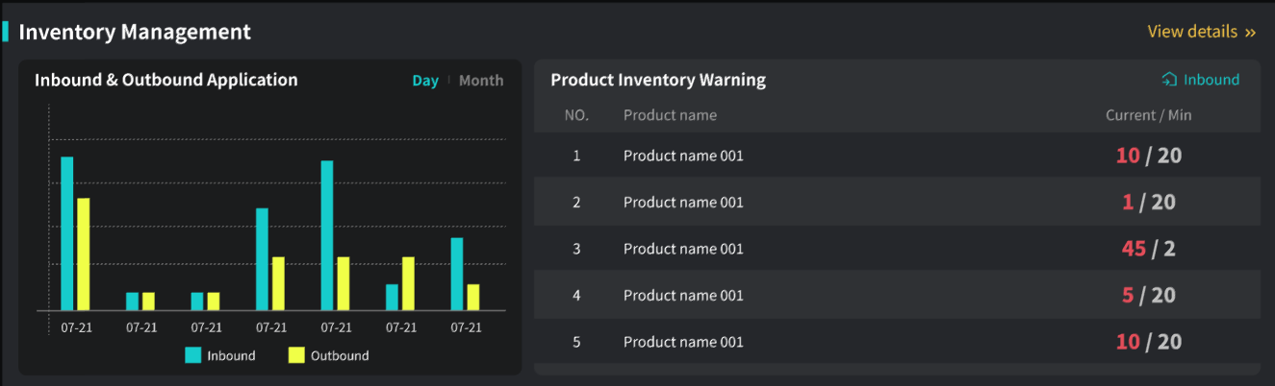Screen dimensions: 1275x386
Task: Select row number 5 in the warning table
Action: click(x=576, y=342)
